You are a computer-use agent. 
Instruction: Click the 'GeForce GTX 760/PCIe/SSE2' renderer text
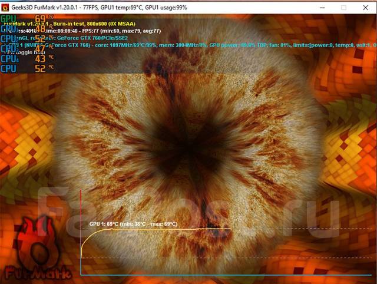tap(92, 38)
